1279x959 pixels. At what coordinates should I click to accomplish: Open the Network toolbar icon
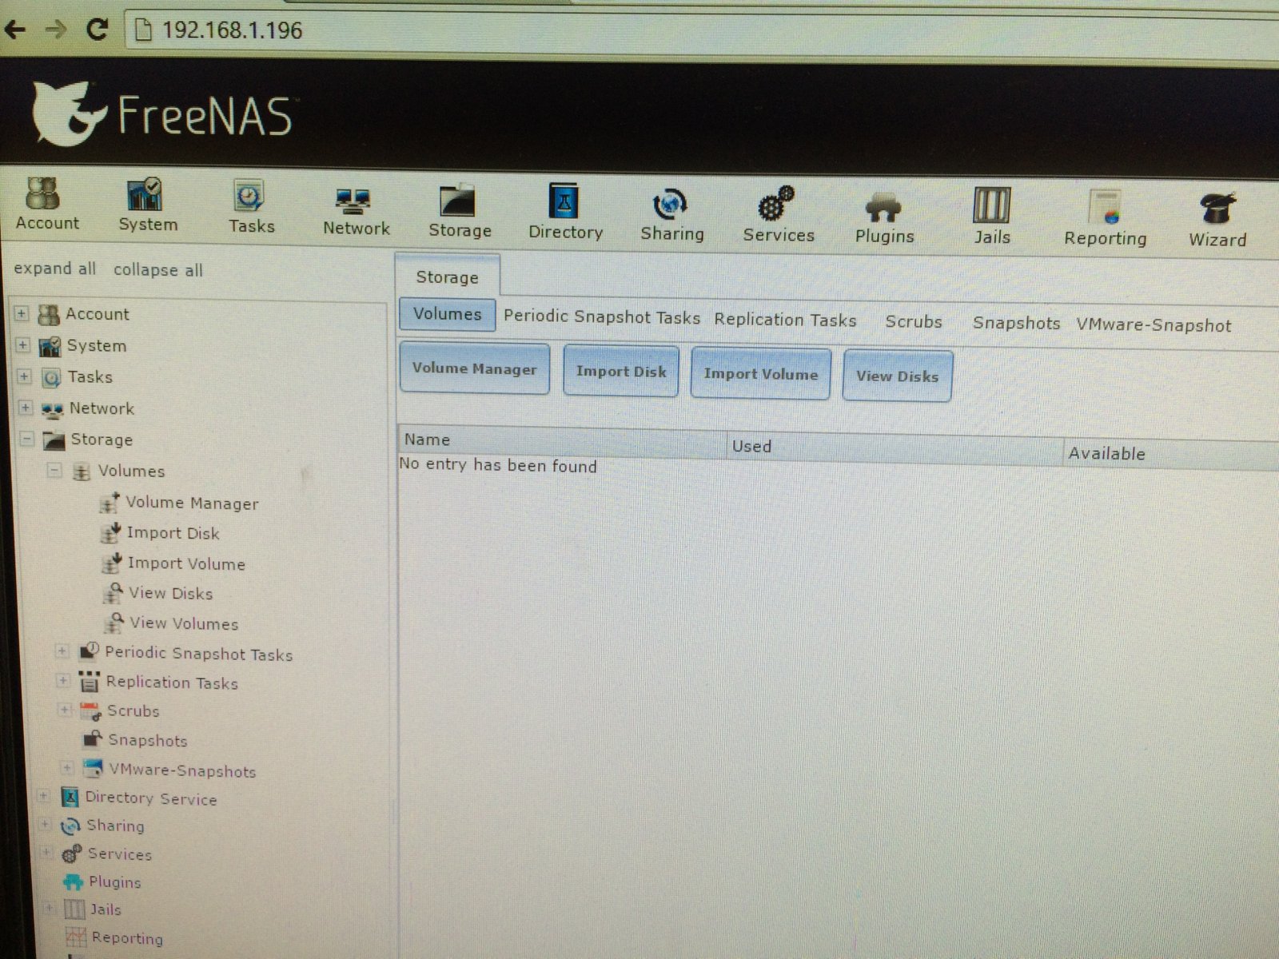coord(356,211)
